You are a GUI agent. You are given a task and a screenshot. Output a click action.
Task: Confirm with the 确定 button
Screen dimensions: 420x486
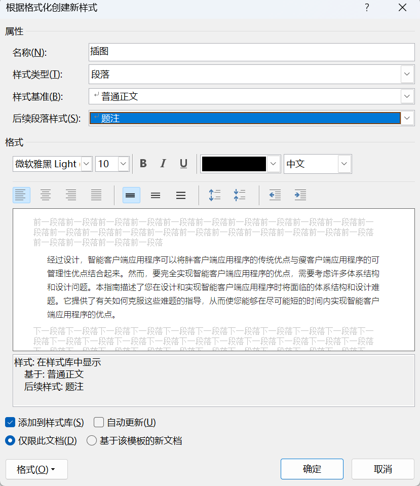pos(312,469)
